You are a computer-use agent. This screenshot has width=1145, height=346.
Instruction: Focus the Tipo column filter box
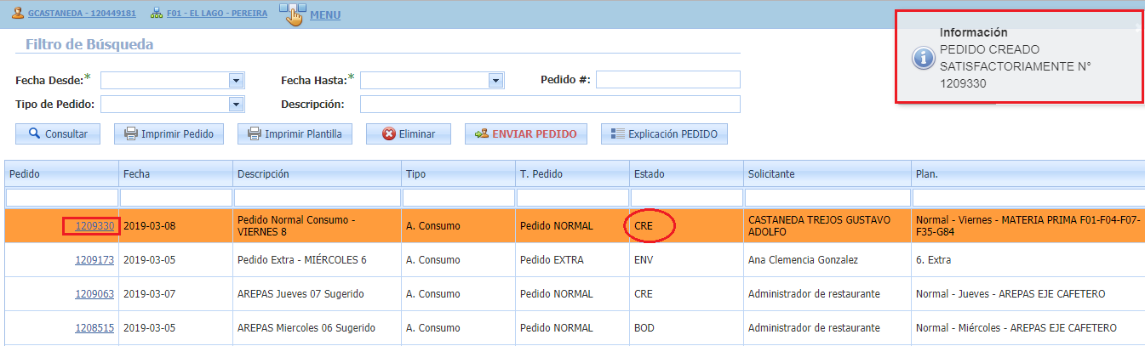[x=458, y=197]
